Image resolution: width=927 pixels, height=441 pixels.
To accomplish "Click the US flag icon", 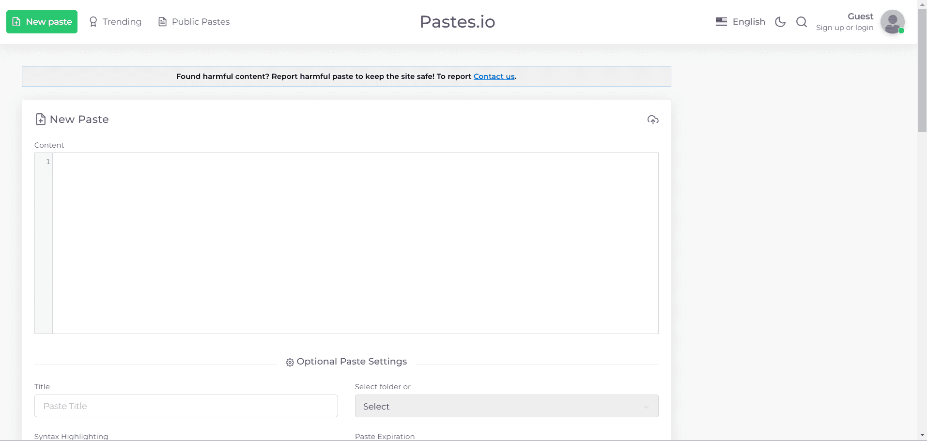I will 721,22.
